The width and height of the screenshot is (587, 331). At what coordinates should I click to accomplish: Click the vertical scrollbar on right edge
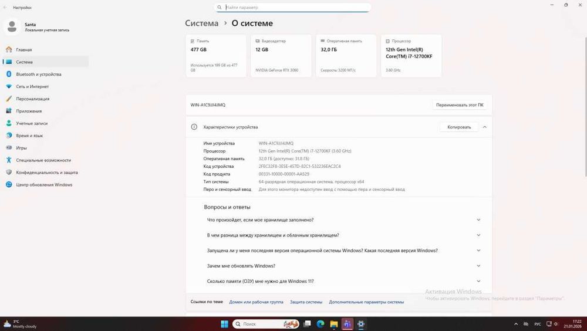585,107
